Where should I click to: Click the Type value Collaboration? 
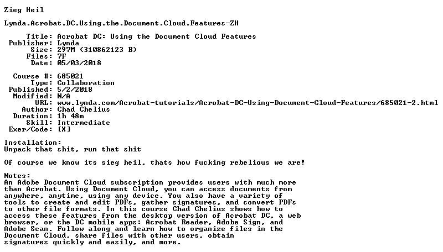[86, 83]
